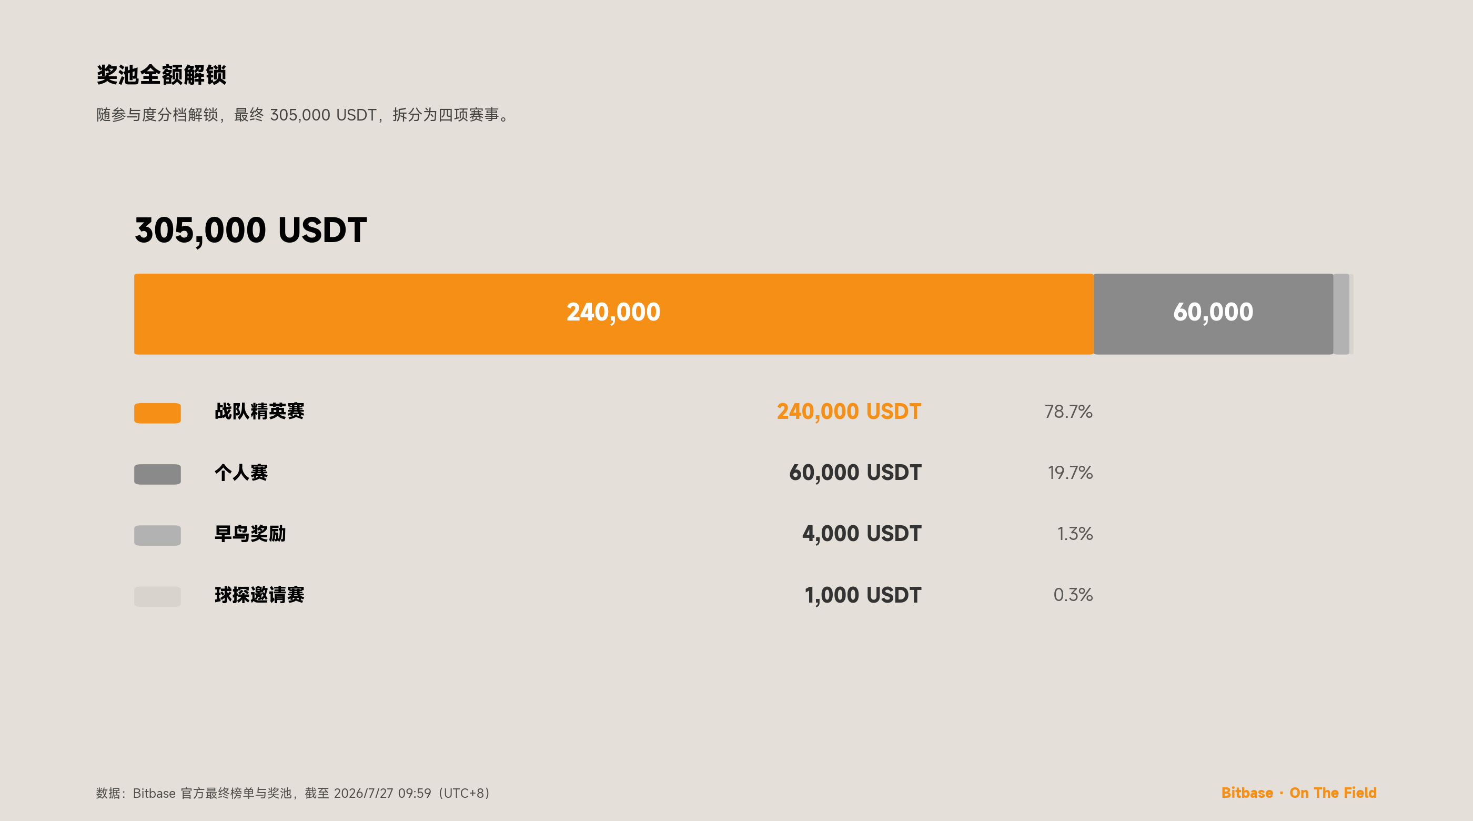The image size is (1473, 821).
Task: Click the 305,000 USDT total heading
Action: click(250, 230)
